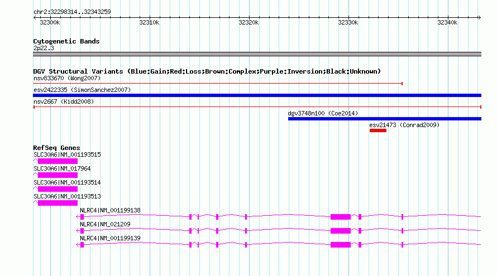497x276 pixels.
Task: Select the SLC30A6 NM_001193515 magenta exon block
Action: pos(58,161)
